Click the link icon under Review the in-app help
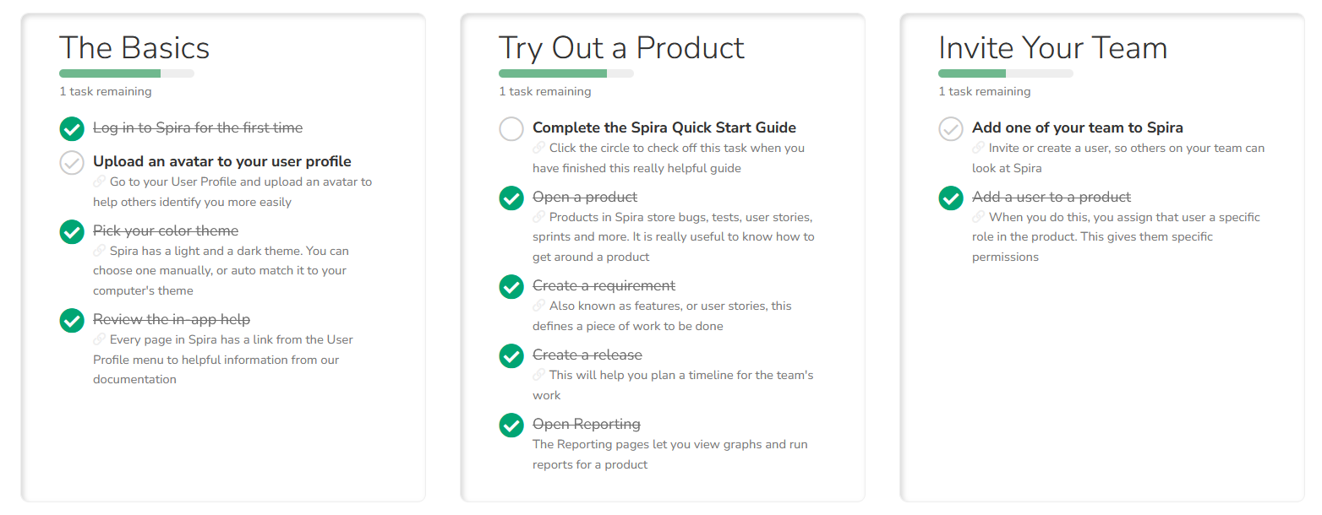1322x515 pixels. 101,339
